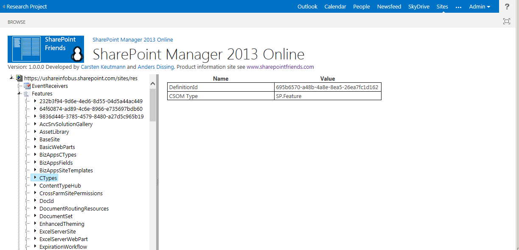
Task: Click the Name column header
Action: 221,79
